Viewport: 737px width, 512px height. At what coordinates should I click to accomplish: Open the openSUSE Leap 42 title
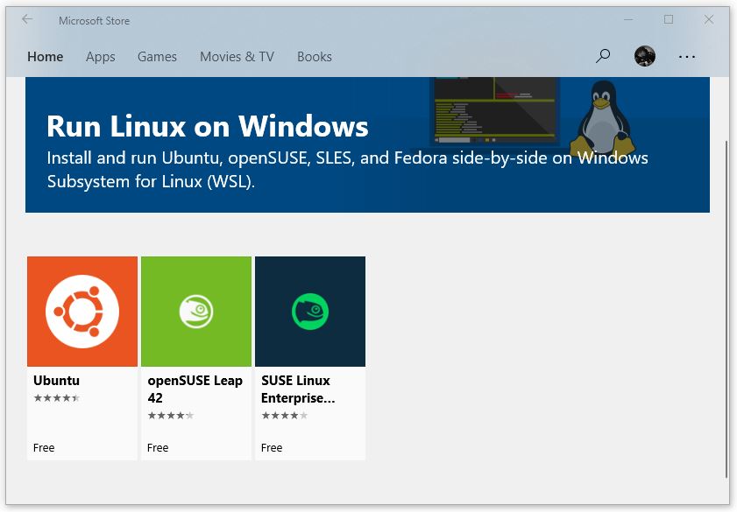click(195, 389)
